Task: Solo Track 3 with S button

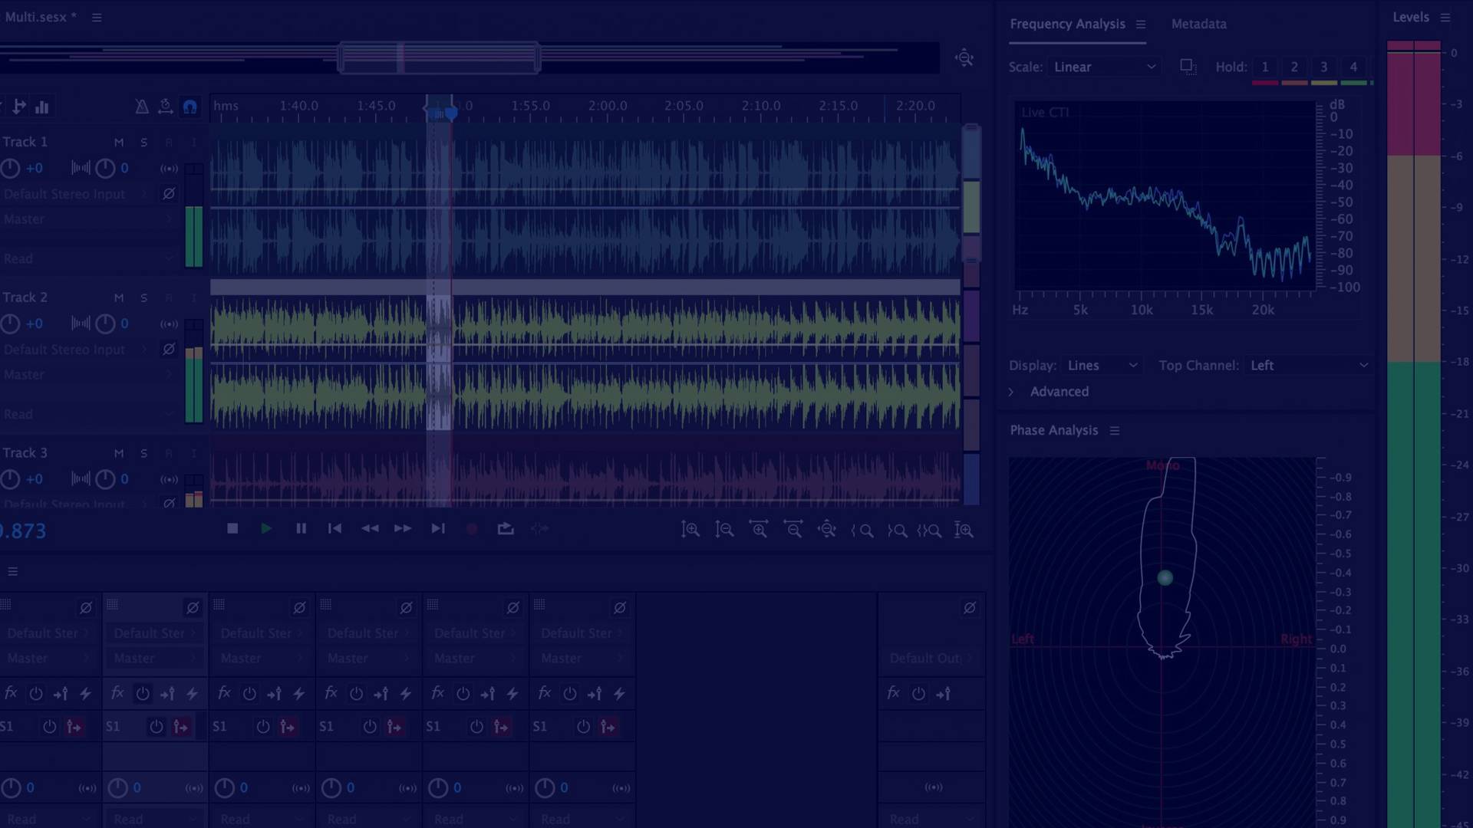Action: click(x=143, y=453)
